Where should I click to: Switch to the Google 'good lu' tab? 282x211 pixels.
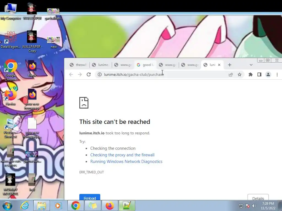pos(145,65)
